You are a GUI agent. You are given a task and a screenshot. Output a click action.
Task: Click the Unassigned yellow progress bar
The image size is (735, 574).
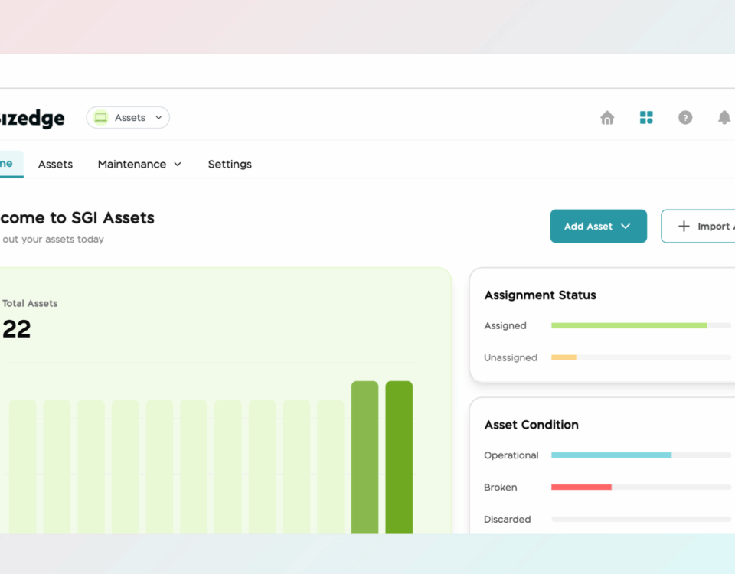[563, 358]
